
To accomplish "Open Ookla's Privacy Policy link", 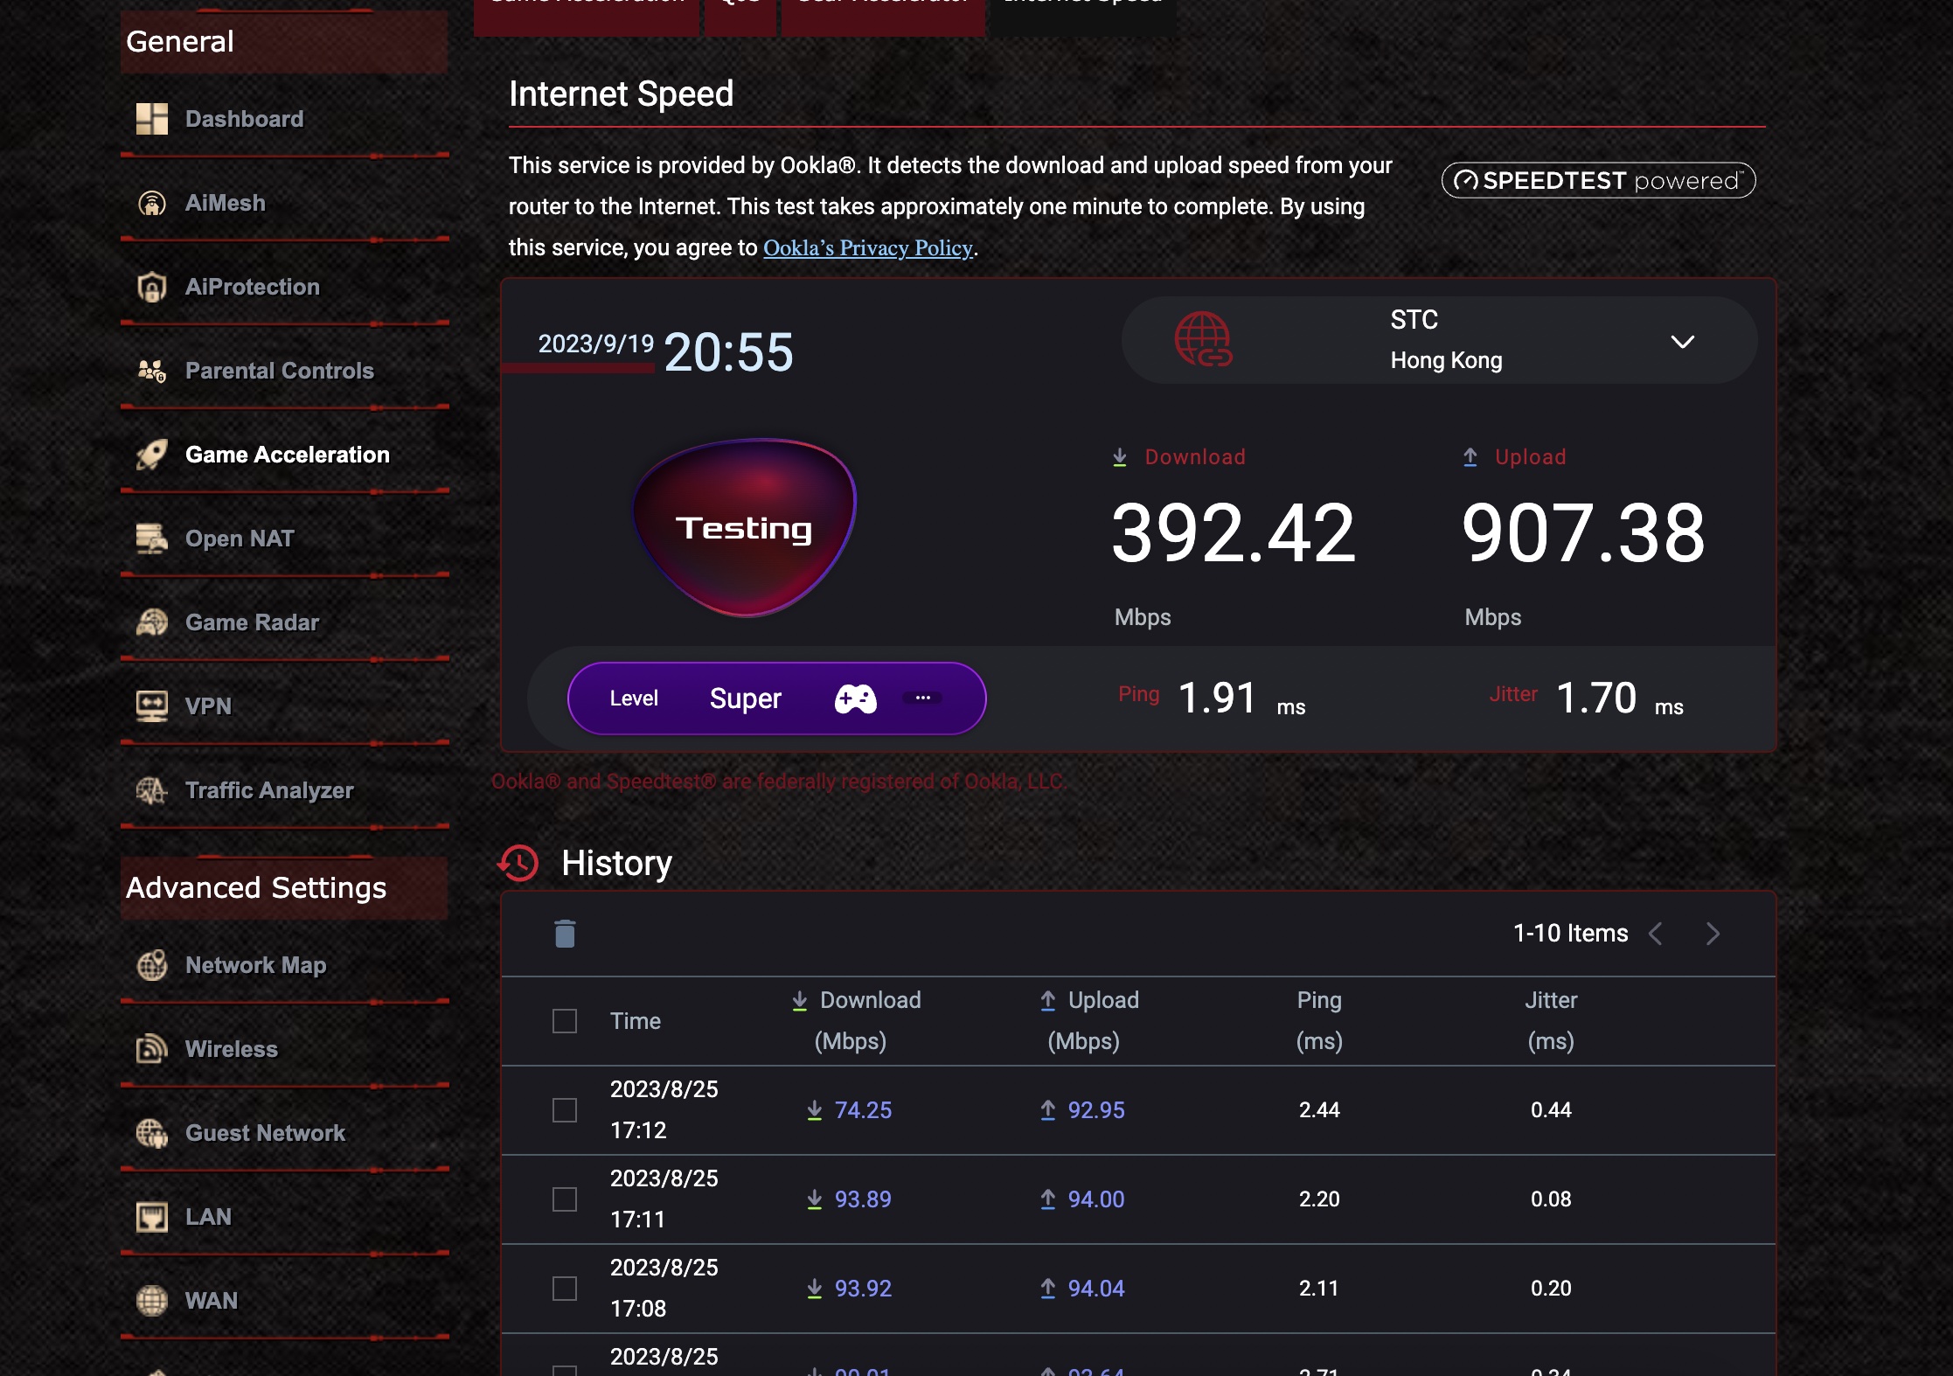I will (x=867, y=248).
